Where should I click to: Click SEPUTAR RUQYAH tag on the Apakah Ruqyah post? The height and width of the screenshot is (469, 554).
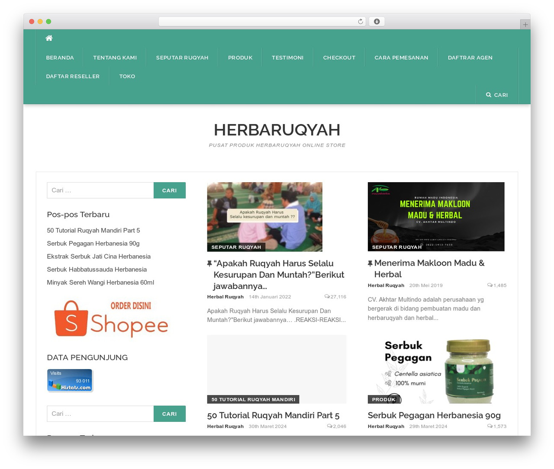[x=236, y=247]
